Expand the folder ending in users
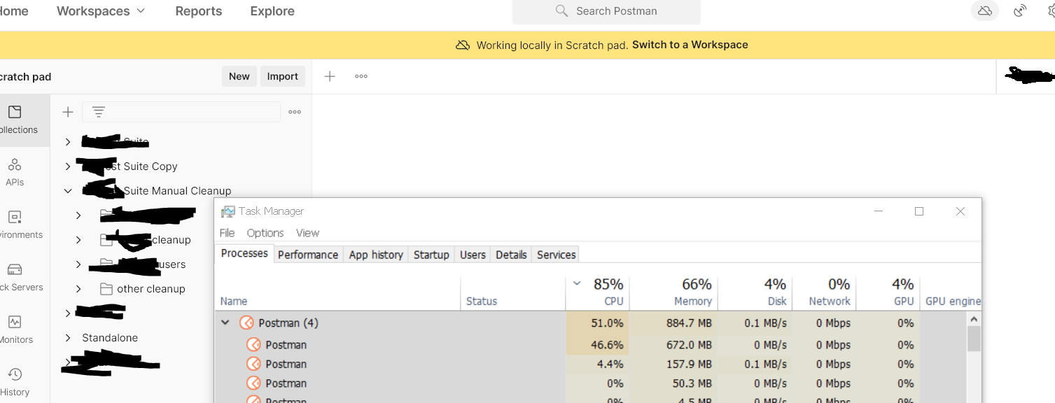1055x403 pixels. tap(78, 264)
